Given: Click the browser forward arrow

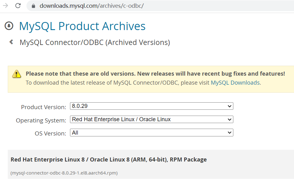Looking at the screenshot, I should pos(5,6).
